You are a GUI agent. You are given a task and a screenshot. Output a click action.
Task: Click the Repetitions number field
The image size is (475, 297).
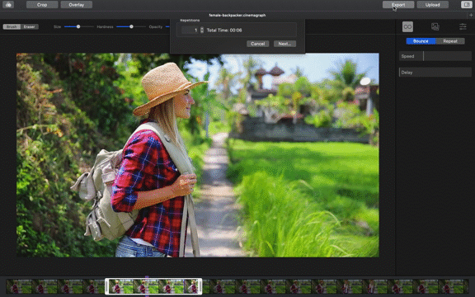(x=190, y=30)
